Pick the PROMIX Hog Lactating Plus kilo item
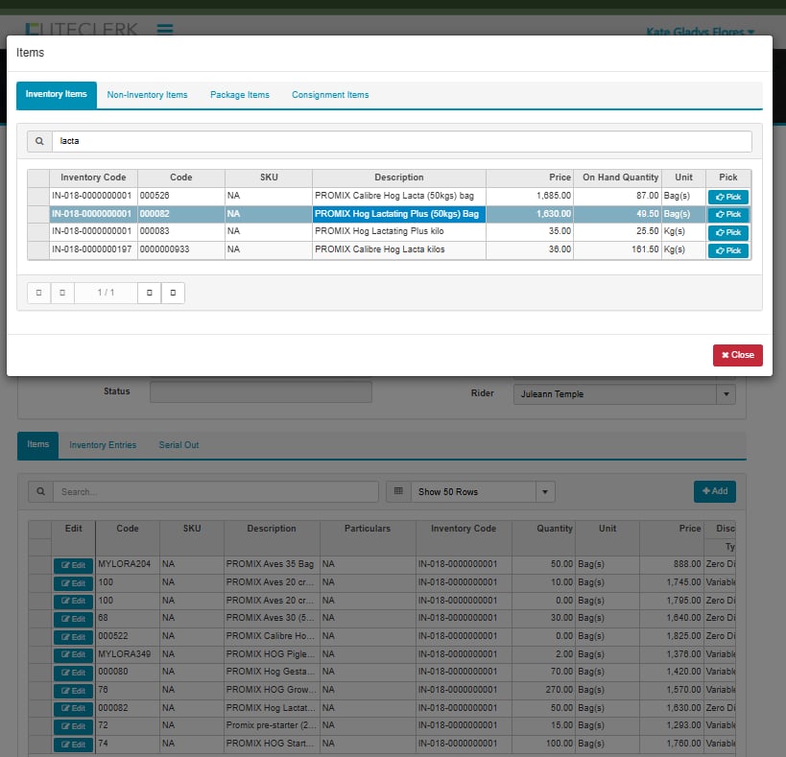The height and width of the screenshot is (757, 786). click(728, 233)
